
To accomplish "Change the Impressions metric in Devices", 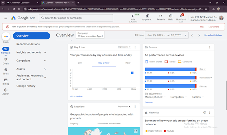I will pos(205,78).
